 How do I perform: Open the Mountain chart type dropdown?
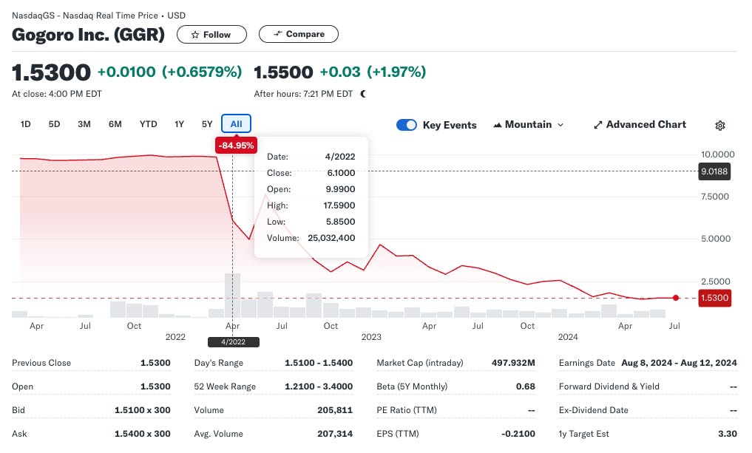click(x=528, y=125)
